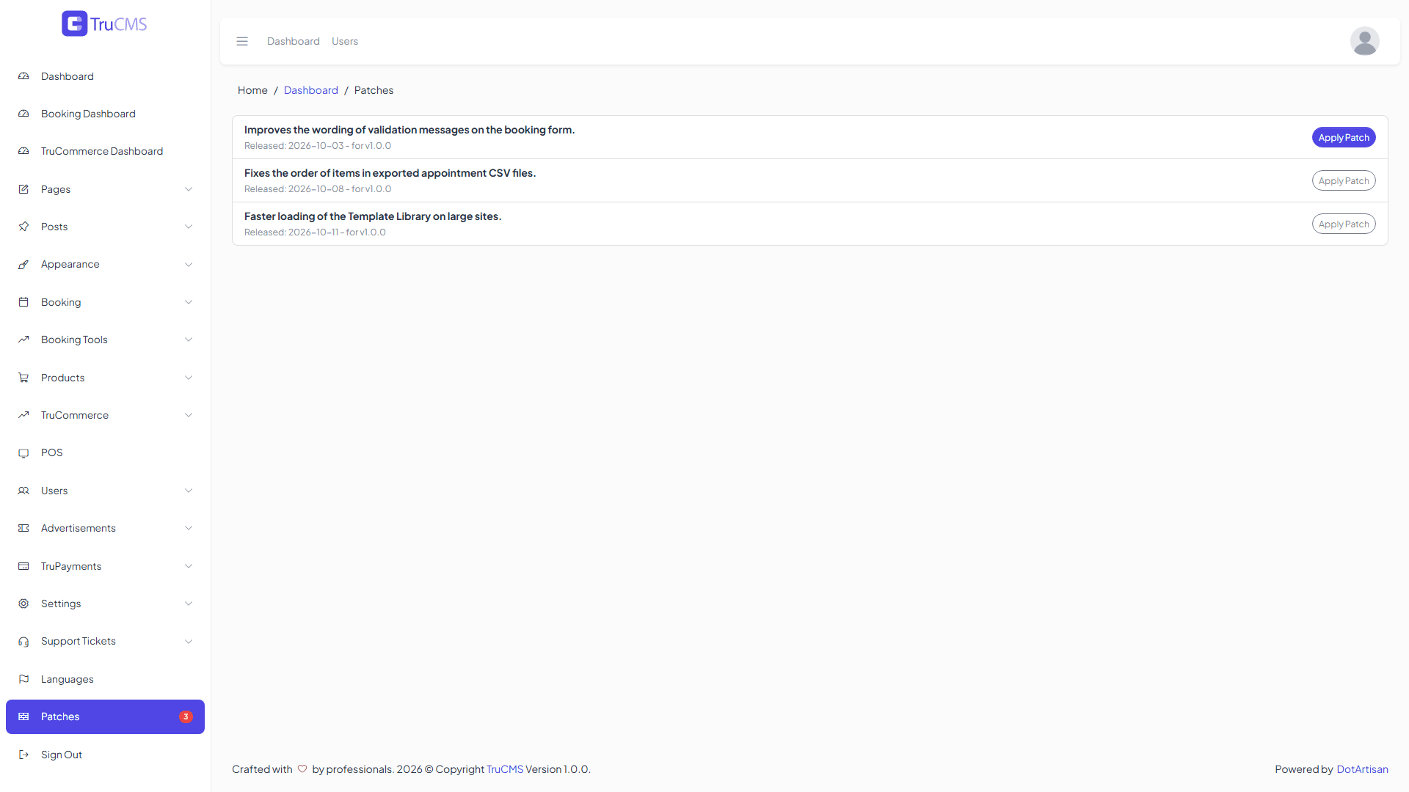The height and width of the screenshot is (792, 1409).
Task: Expand the TruPayments submenu chevron
Action: [189, 566]
